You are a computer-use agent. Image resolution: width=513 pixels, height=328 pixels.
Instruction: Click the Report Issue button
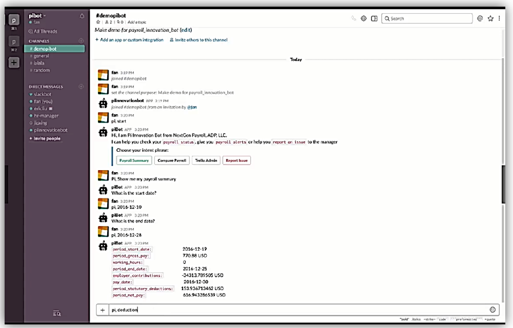pos(236,160)
